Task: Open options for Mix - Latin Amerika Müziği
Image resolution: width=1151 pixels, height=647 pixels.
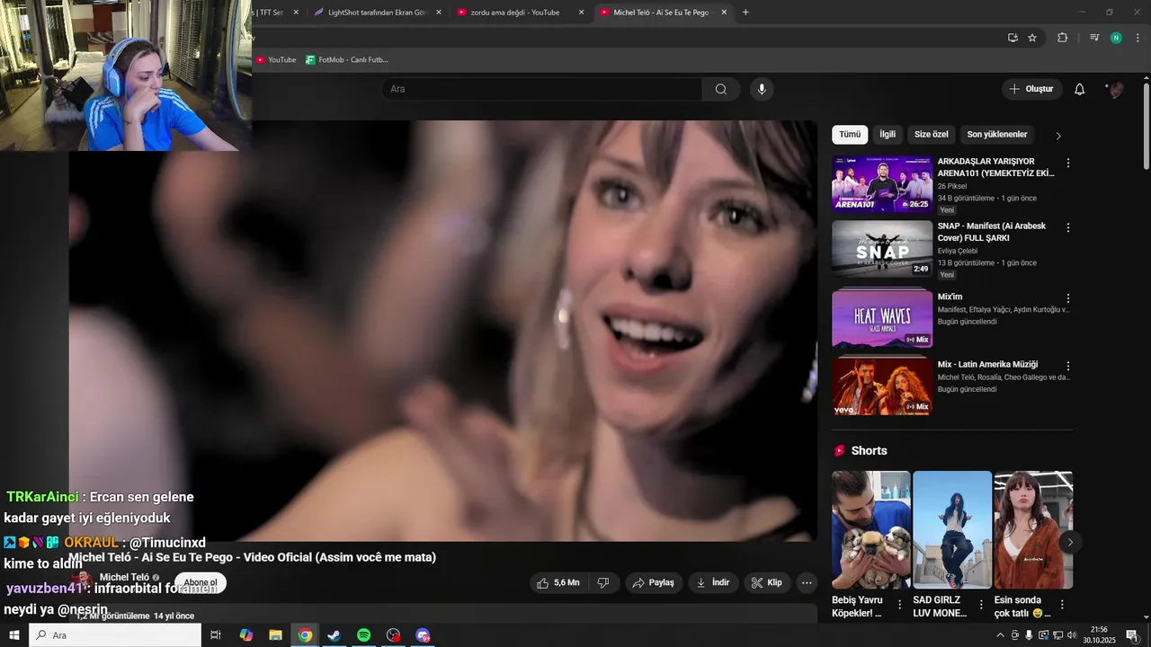Action: [1068, 366]
